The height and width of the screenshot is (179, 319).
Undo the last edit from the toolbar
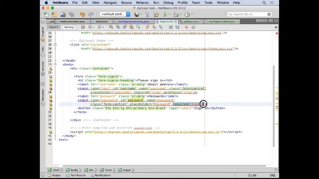[82, 14]
